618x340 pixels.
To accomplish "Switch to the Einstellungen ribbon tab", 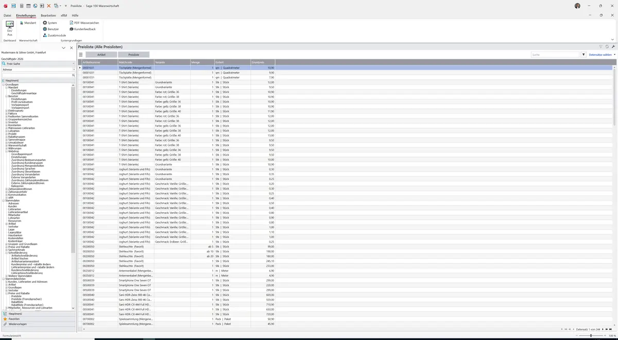I will pyautogui.click(x=26, y=15).
